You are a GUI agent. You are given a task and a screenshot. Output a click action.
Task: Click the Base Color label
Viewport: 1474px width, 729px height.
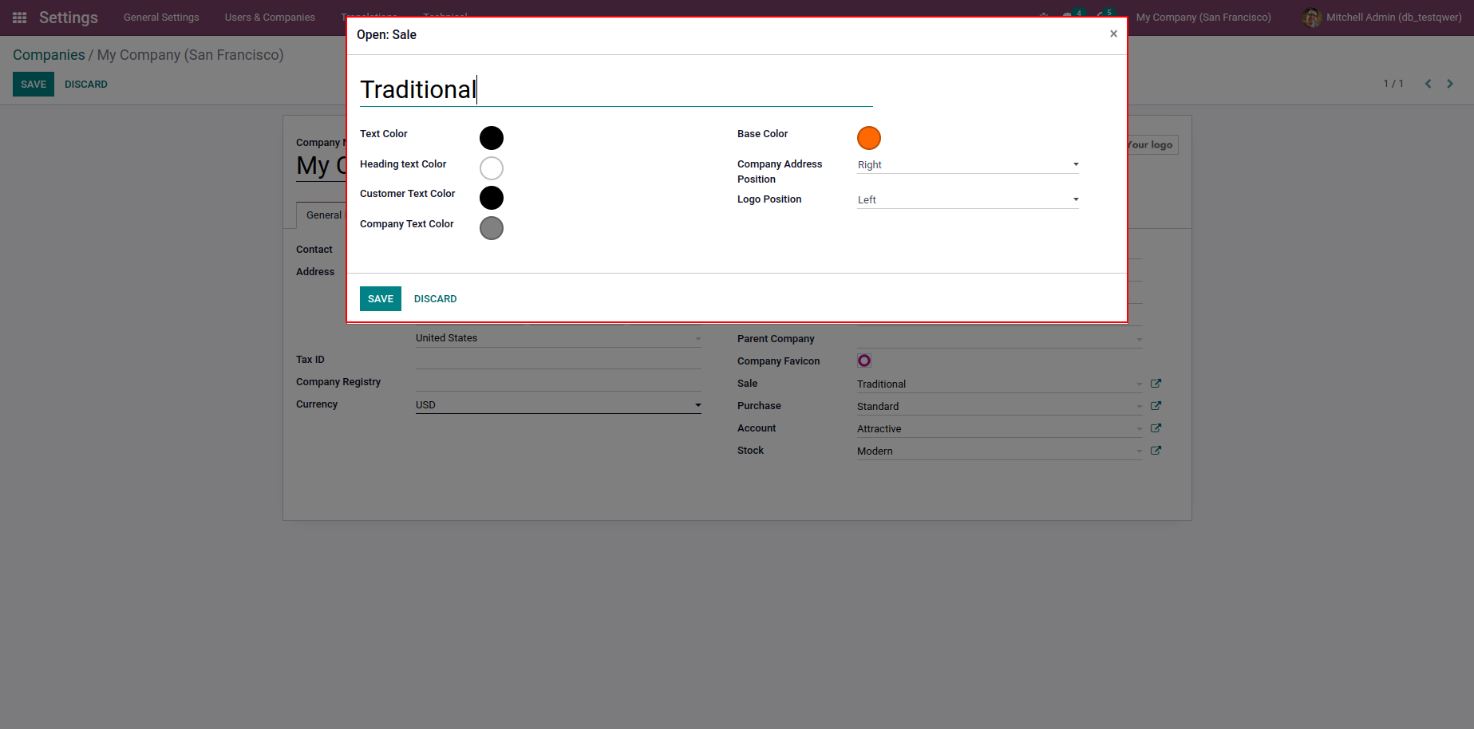tap(762, 134)
